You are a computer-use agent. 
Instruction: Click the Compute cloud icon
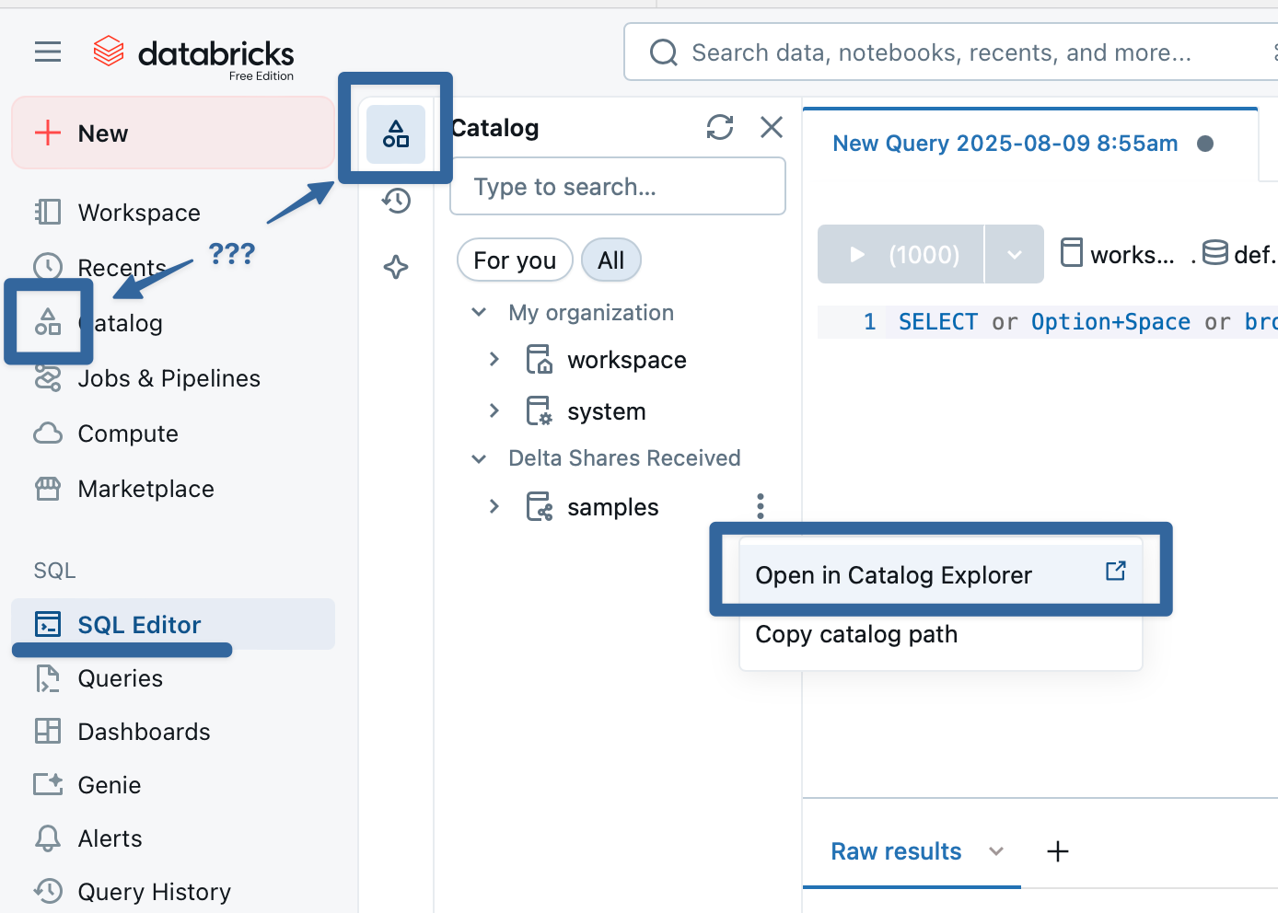[48, 433]
